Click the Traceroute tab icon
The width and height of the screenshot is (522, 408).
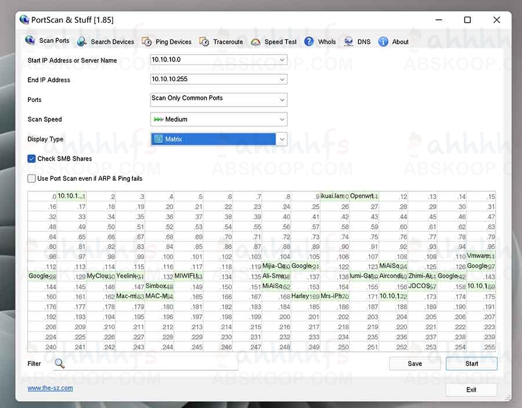204,42
